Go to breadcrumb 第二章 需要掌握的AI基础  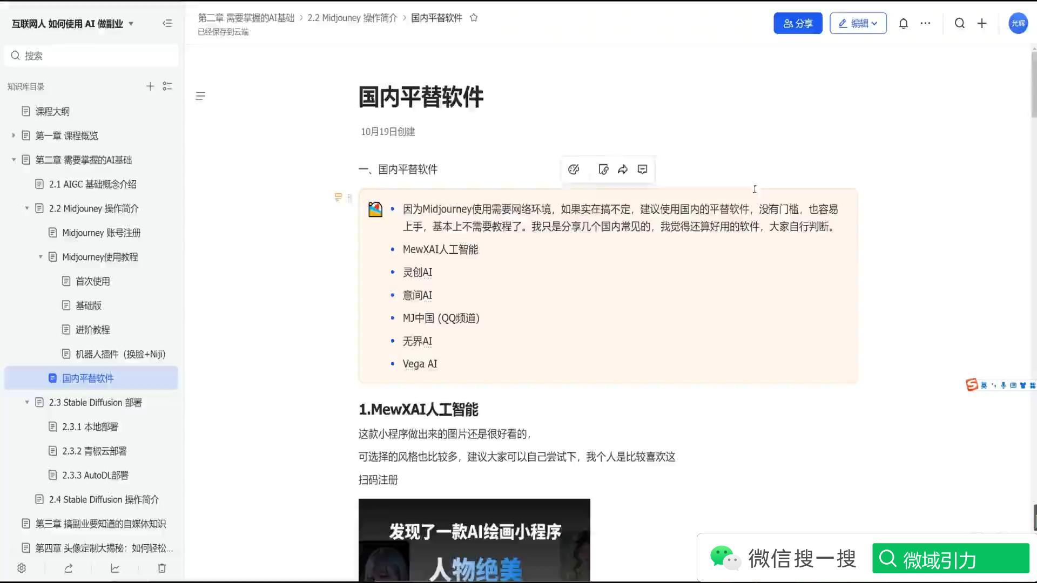click(246, 18)
